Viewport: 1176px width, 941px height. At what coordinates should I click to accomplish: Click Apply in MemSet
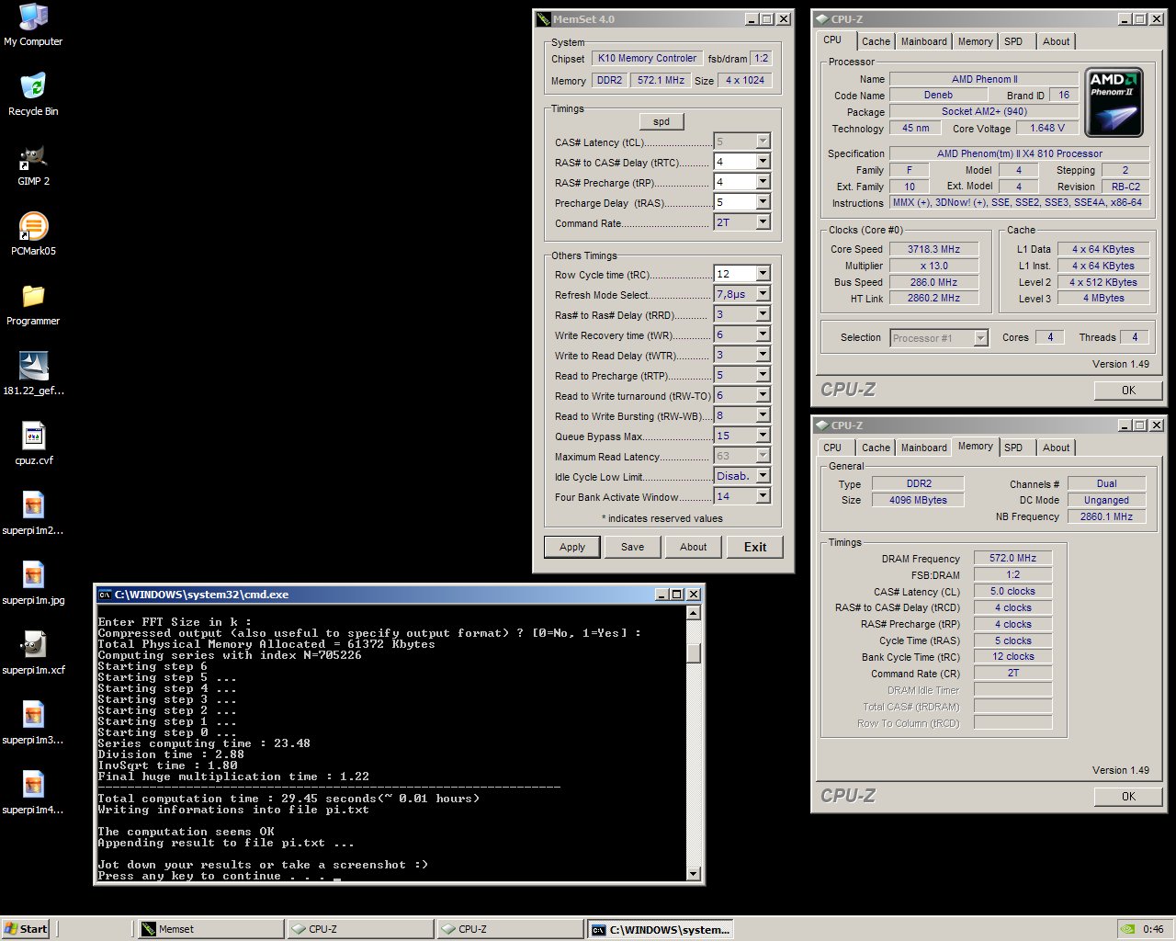click(572, 547)
